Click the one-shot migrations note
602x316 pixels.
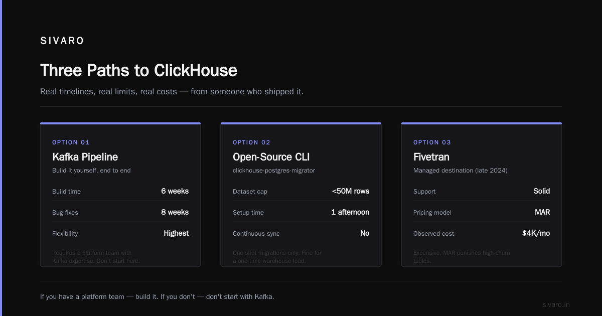[x=277, y=257]
